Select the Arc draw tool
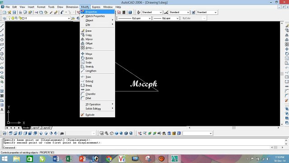This screenshot has height=163, width=289. pyautogui.click(x=2, y=49)
